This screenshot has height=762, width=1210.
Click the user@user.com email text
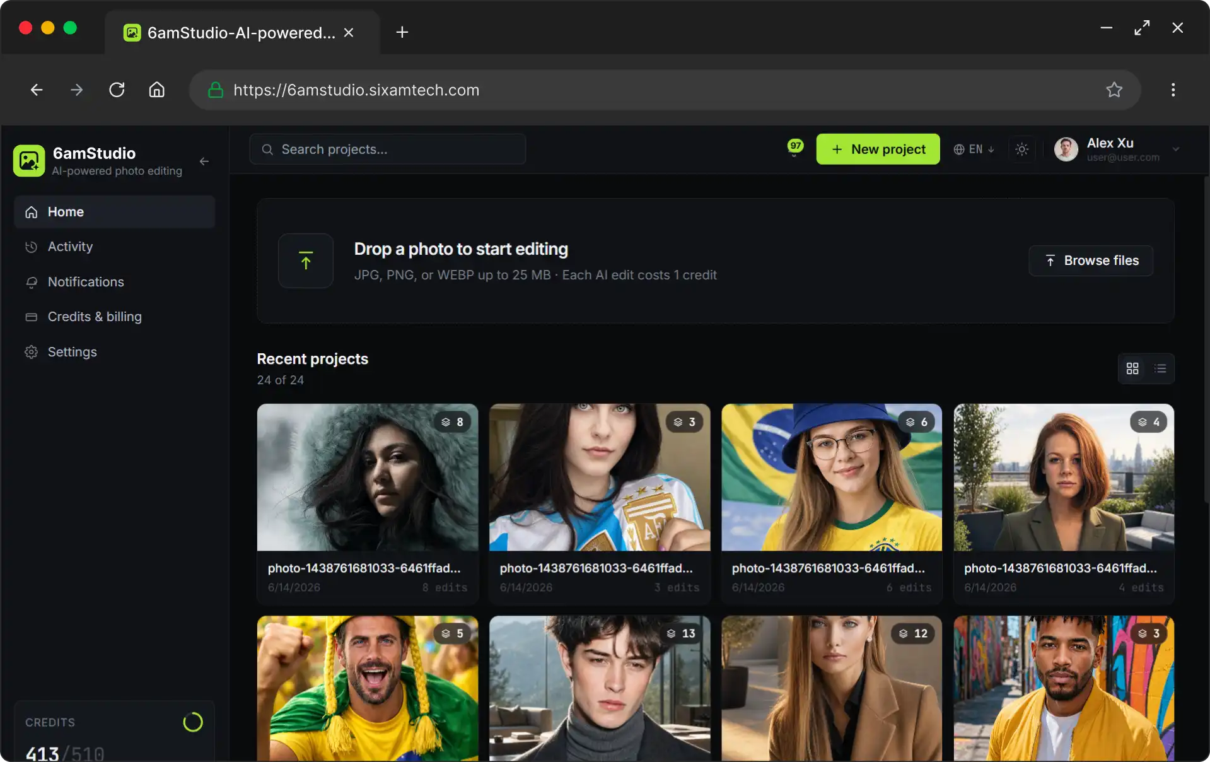1122,158
